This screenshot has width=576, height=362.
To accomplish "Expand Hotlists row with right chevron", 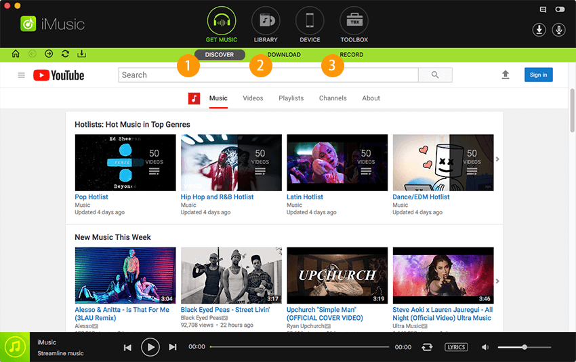I will (498, 159).
